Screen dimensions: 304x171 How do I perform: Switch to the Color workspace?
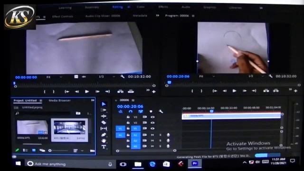click(141, 7)
